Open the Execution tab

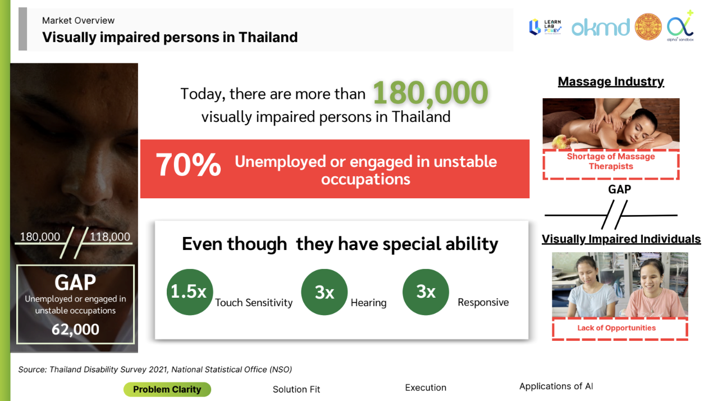(426, 388)
